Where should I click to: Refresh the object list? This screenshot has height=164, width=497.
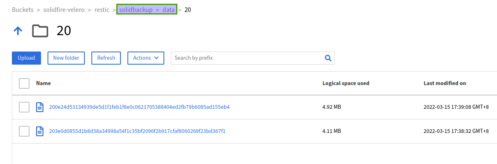click(x=106, y=58)
